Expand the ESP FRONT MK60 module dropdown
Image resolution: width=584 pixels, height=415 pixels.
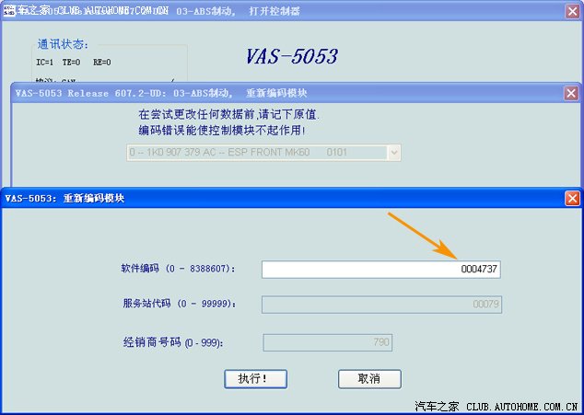(394, 152)
